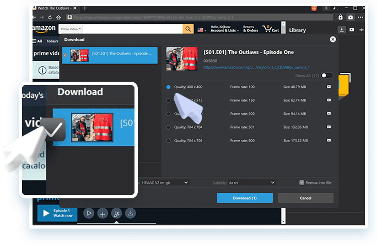Open the Library video tab icon
The width and height of the screenshot is (377, 248).
[352, 30]
